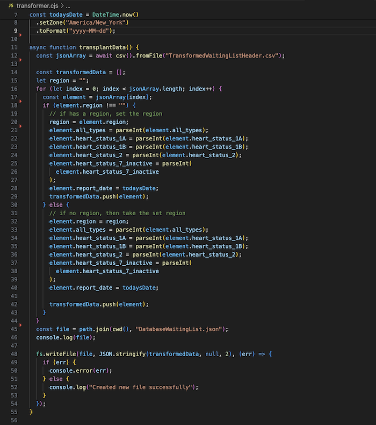This screenshot has height=425, width=376.
Task: Select line number 28 in gutter
Action: [14, 188]
